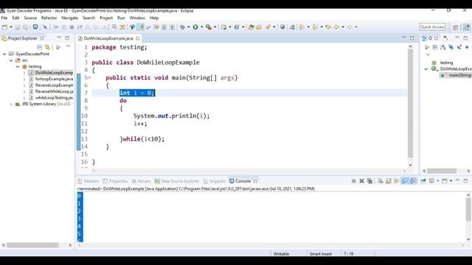The height and width of the screenshot is (265, 472).
Task: Click the Run Last Tool (external tools) icon
Action: coord(208,27)
